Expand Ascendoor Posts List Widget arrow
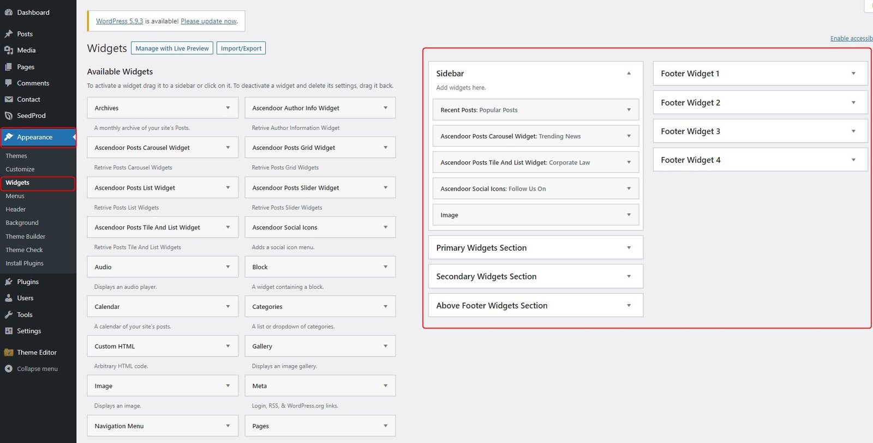The image size is (873, 443). click(x=228, y=187)
